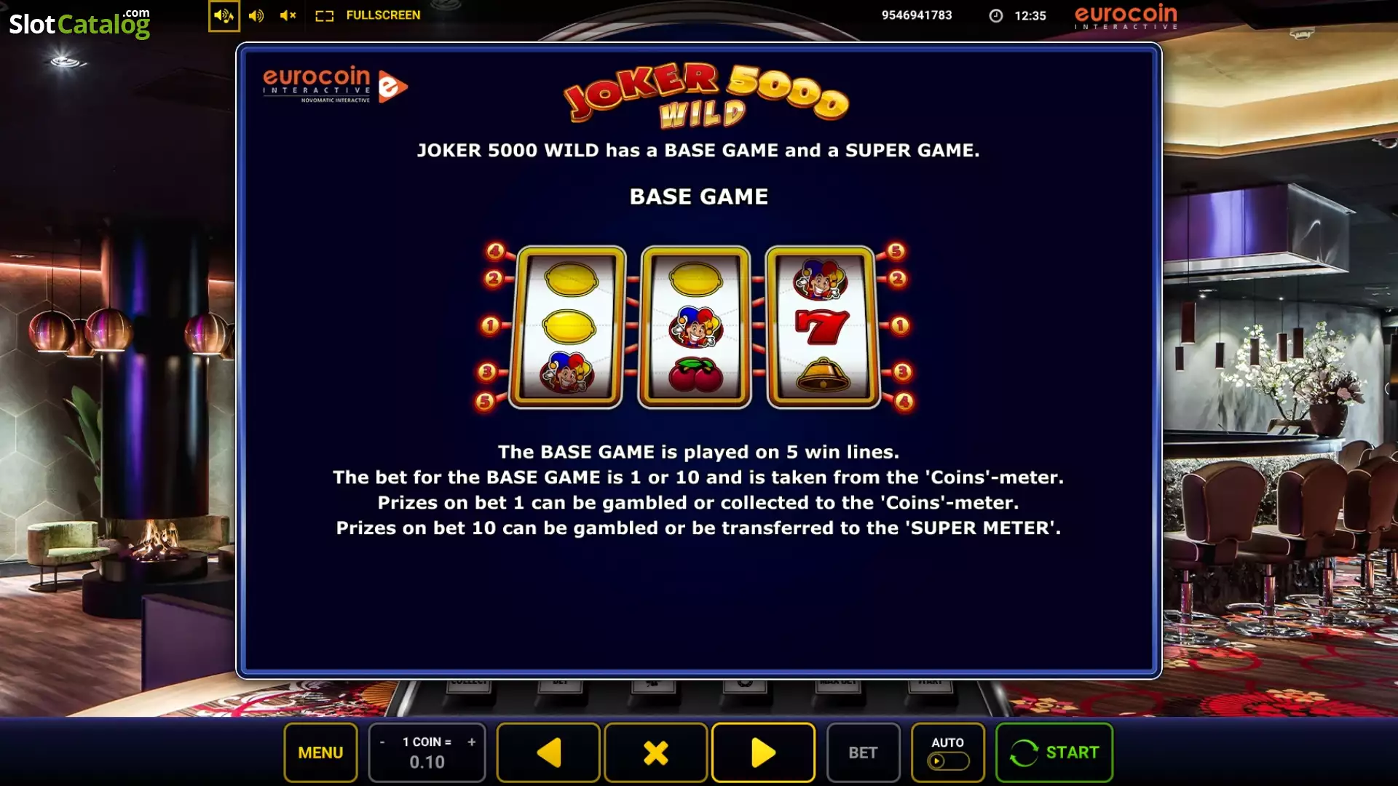This screenshot has height=786, width=1398.
Task: Click win line 4 marker at top left
Action: click(496, 252)
